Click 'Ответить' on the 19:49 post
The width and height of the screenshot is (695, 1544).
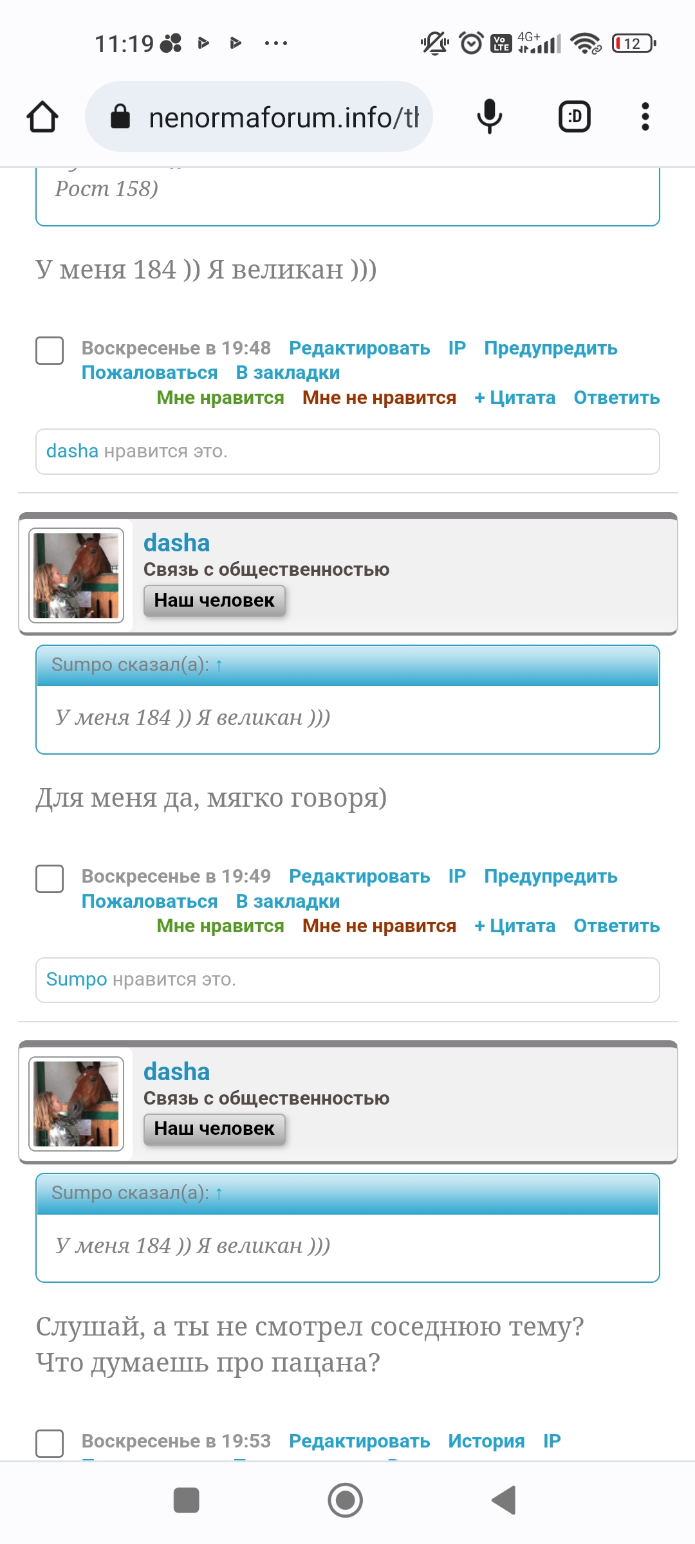(616, 926)
